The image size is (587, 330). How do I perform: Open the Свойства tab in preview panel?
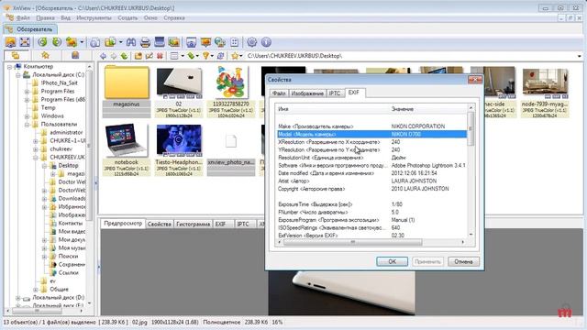(x=159, y=224)
